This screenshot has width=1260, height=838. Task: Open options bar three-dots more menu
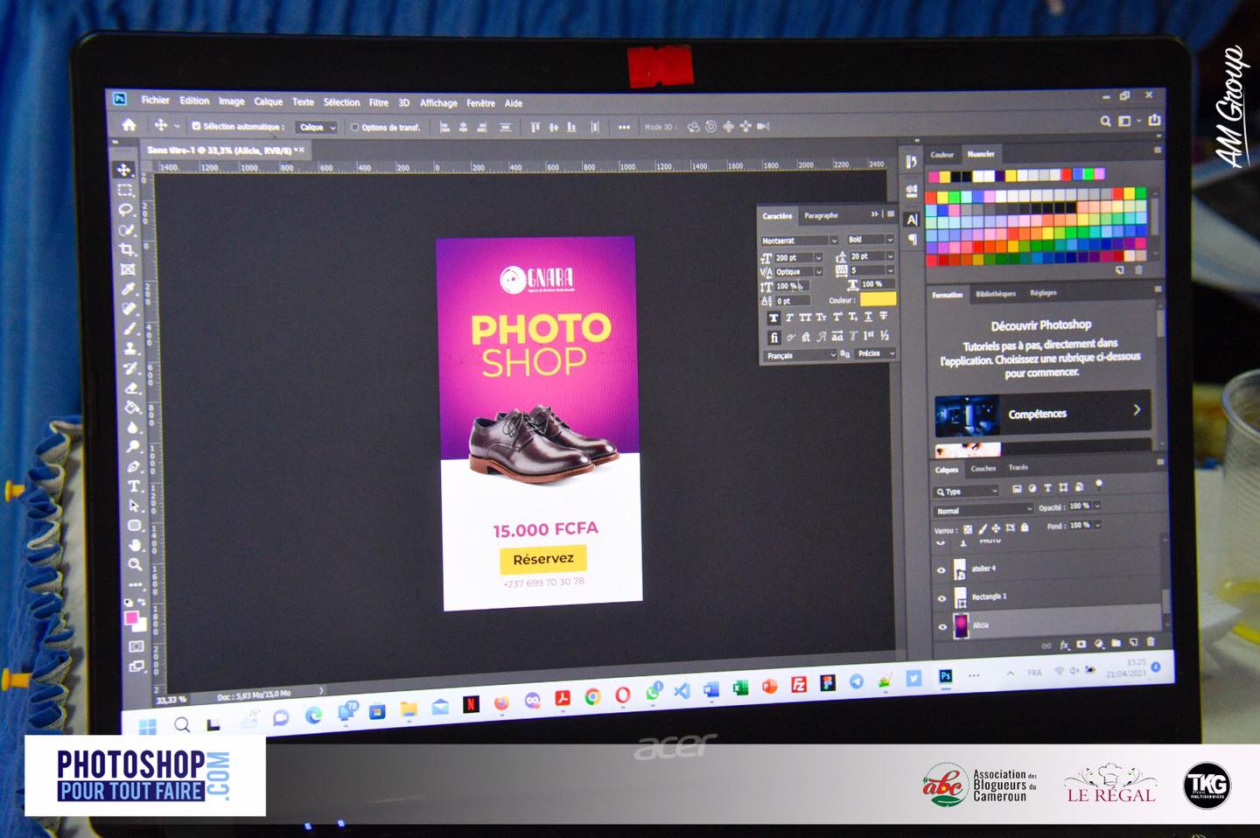pyautogui.click(x=624, y=127)
